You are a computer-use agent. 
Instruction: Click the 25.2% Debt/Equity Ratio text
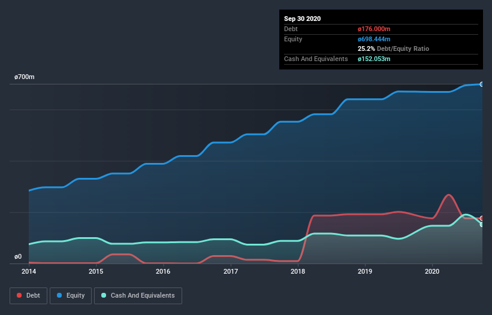click(x=393, y=49)
